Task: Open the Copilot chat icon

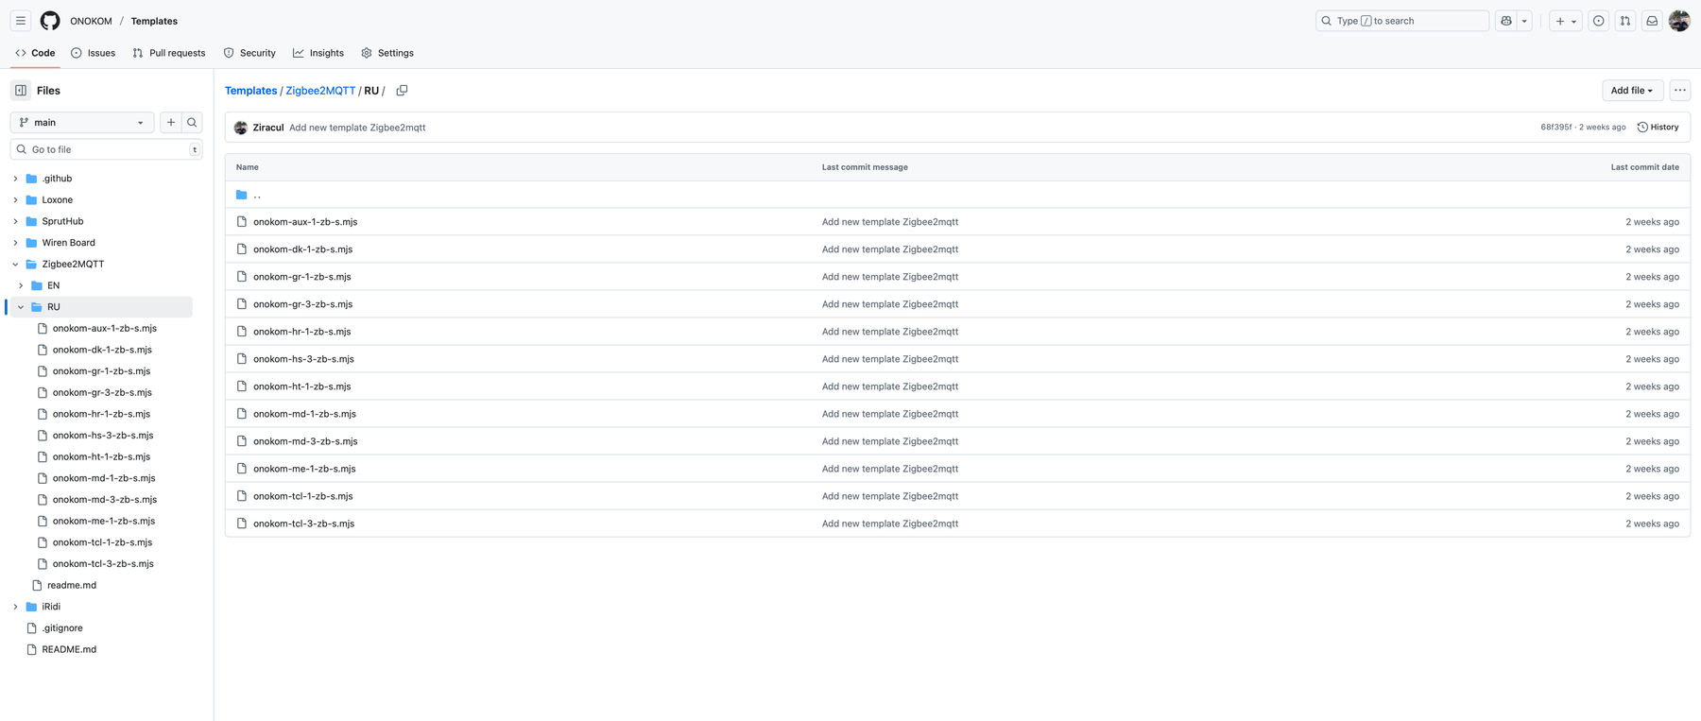Action: tap(1506, 21)
